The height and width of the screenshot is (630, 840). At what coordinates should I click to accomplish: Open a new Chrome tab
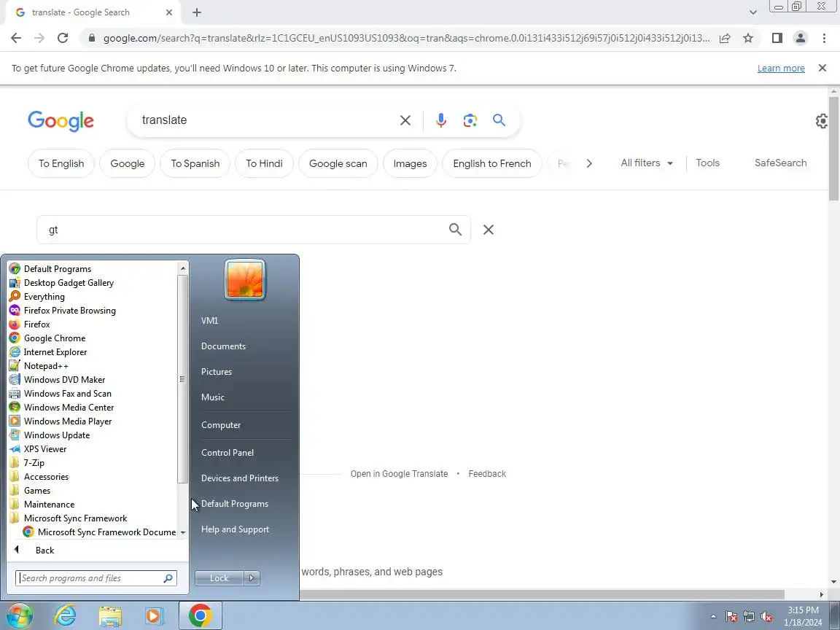coord(197,12)
